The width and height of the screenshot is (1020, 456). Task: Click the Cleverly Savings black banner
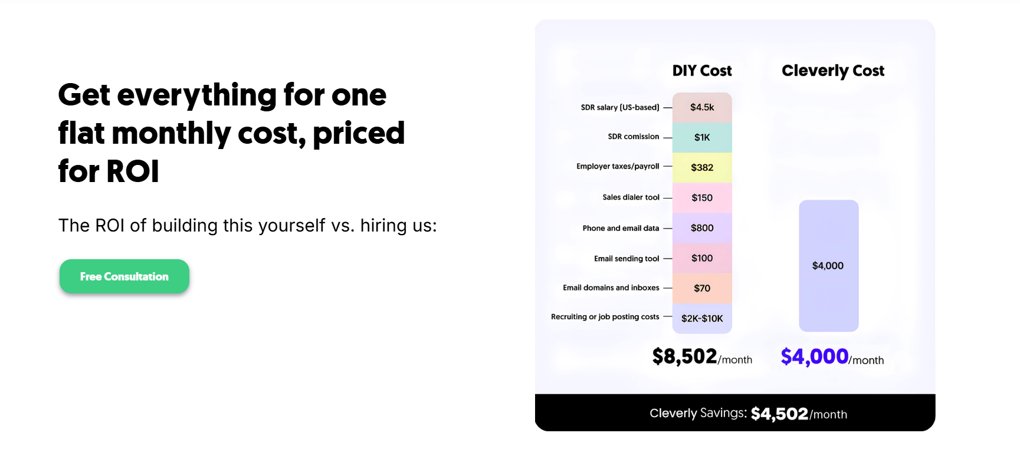tap(735, 412)
